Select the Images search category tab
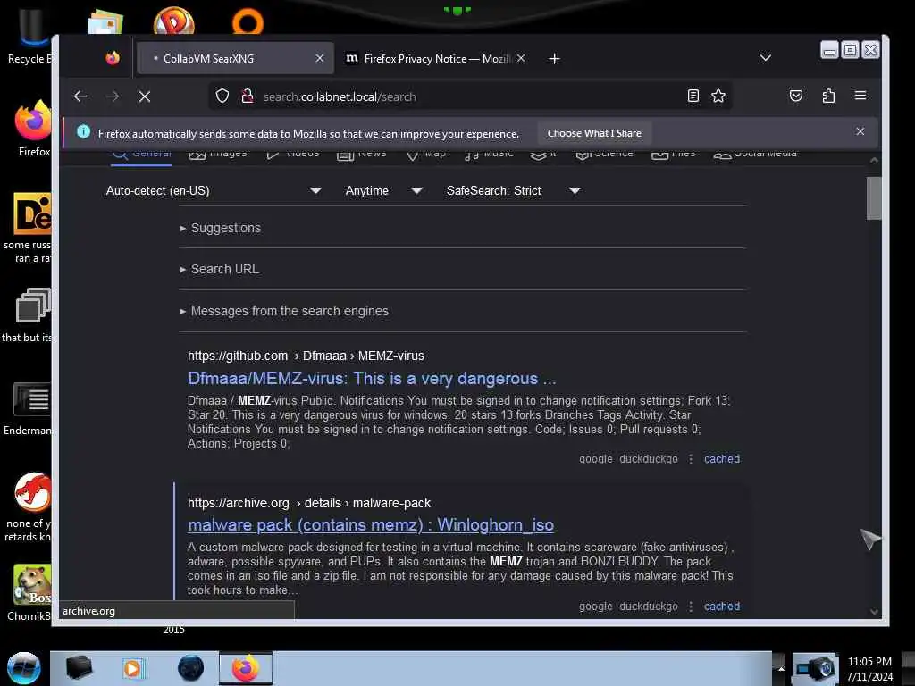The height and width of the screenshot is (686, 915). [218, 154]
